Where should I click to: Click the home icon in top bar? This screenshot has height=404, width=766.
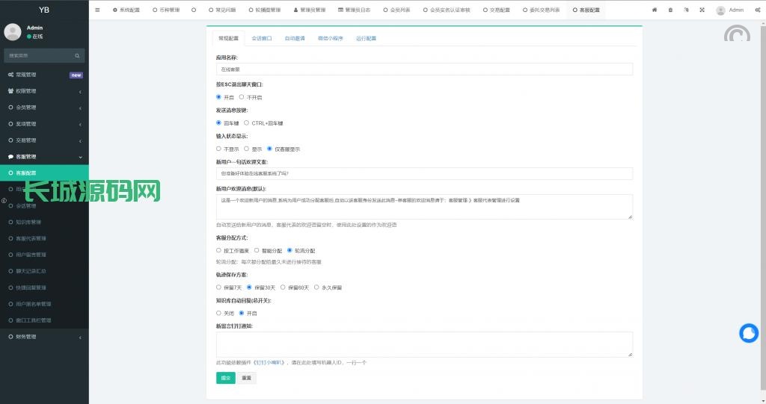(655, 10)
